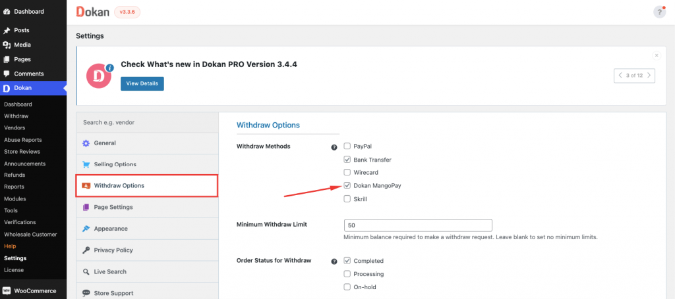Open Dokan Dashboard submenu link

coord(18,104)
